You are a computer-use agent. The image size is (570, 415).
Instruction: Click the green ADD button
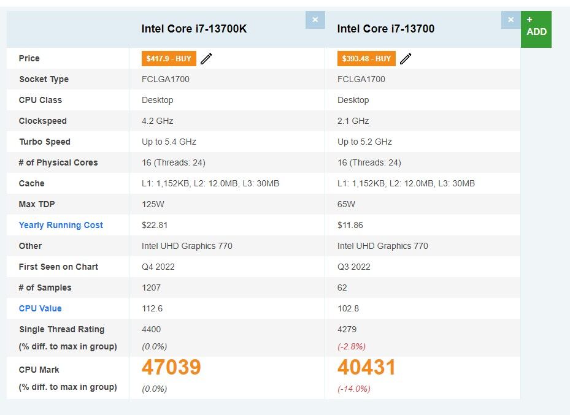[x=536, y=29]
